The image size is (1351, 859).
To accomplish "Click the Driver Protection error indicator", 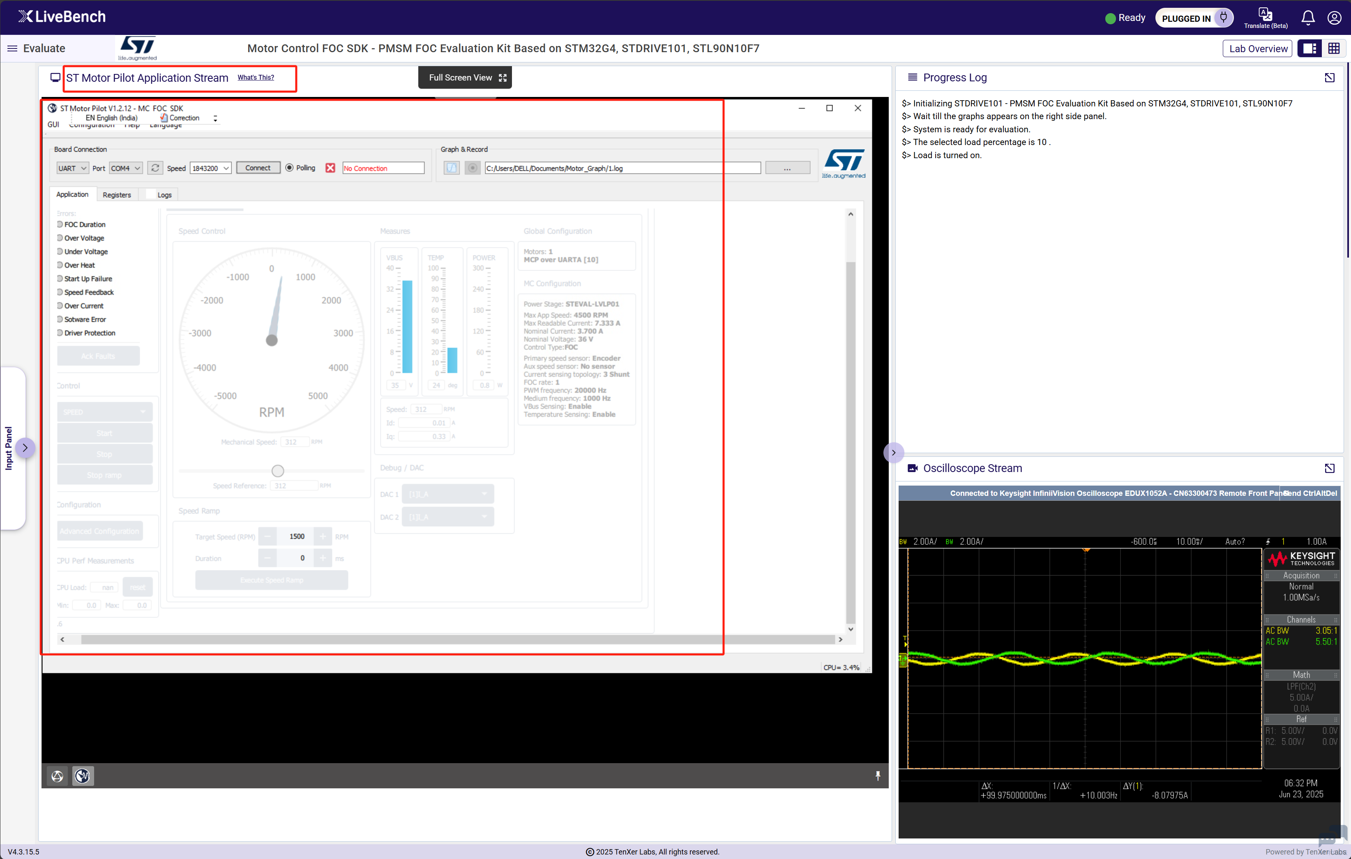I will tap(60, 333).
